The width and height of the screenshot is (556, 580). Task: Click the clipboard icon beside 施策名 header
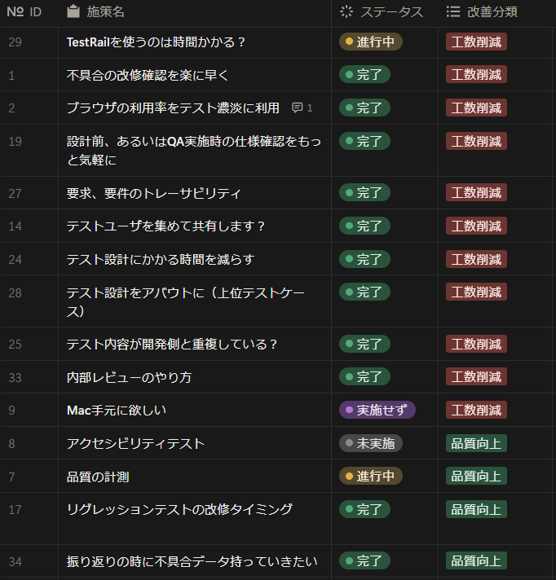73,11
